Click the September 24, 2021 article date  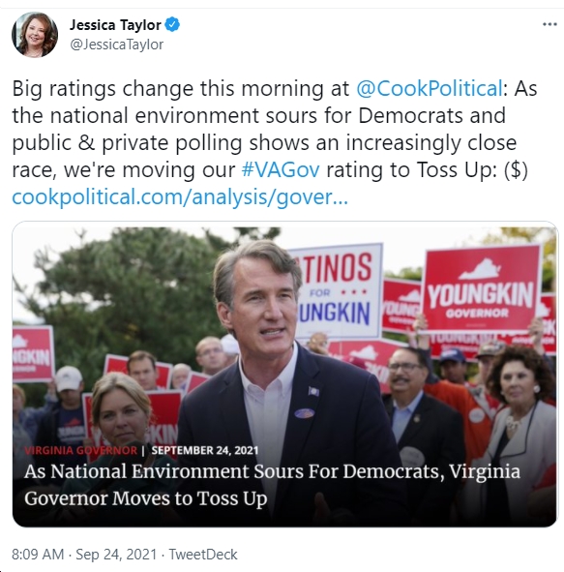click(x=205, y=450)
